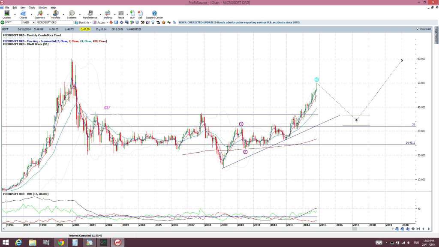439x247 pixels.
Task: Expand the Fundamental dropdown arrow
Action: (100, 14)
